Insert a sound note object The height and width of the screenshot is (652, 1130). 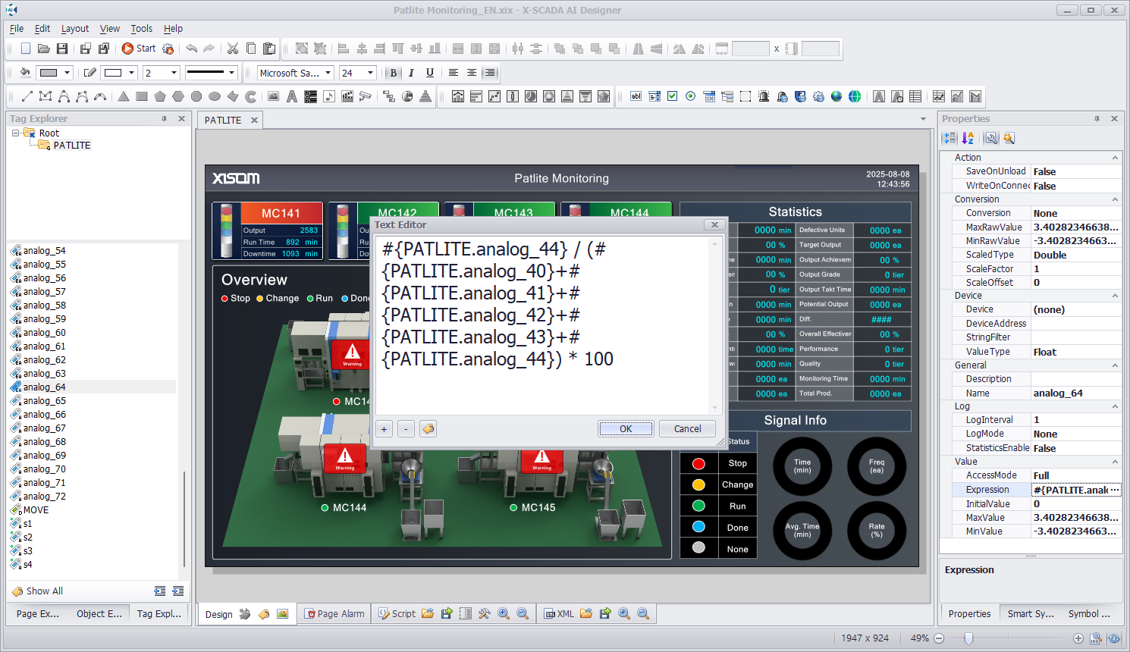328,96
